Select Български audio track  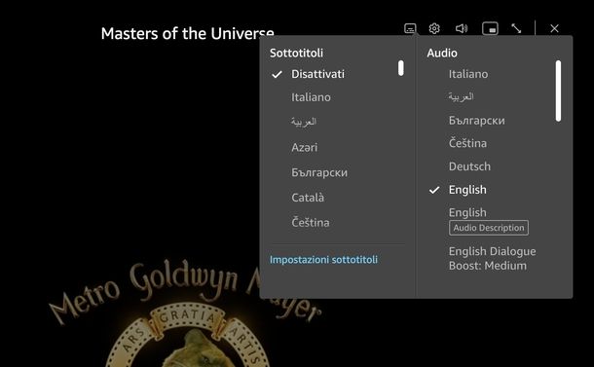pyautogui.click(x=476, y=121)
